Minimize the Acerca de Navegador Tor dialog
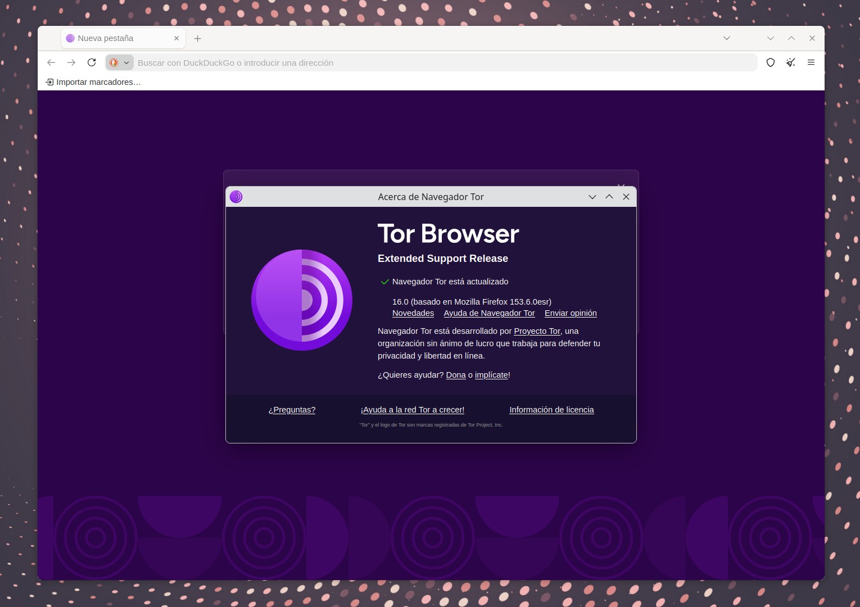The width and height of the screenshot is (860, 607). [x=592, y=197]
